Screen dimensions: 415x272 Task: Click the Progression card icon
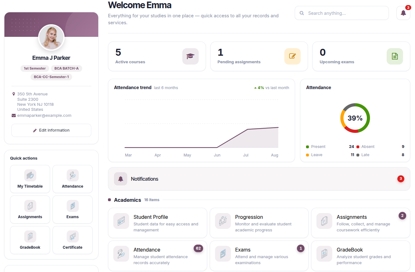click(223, 221)
